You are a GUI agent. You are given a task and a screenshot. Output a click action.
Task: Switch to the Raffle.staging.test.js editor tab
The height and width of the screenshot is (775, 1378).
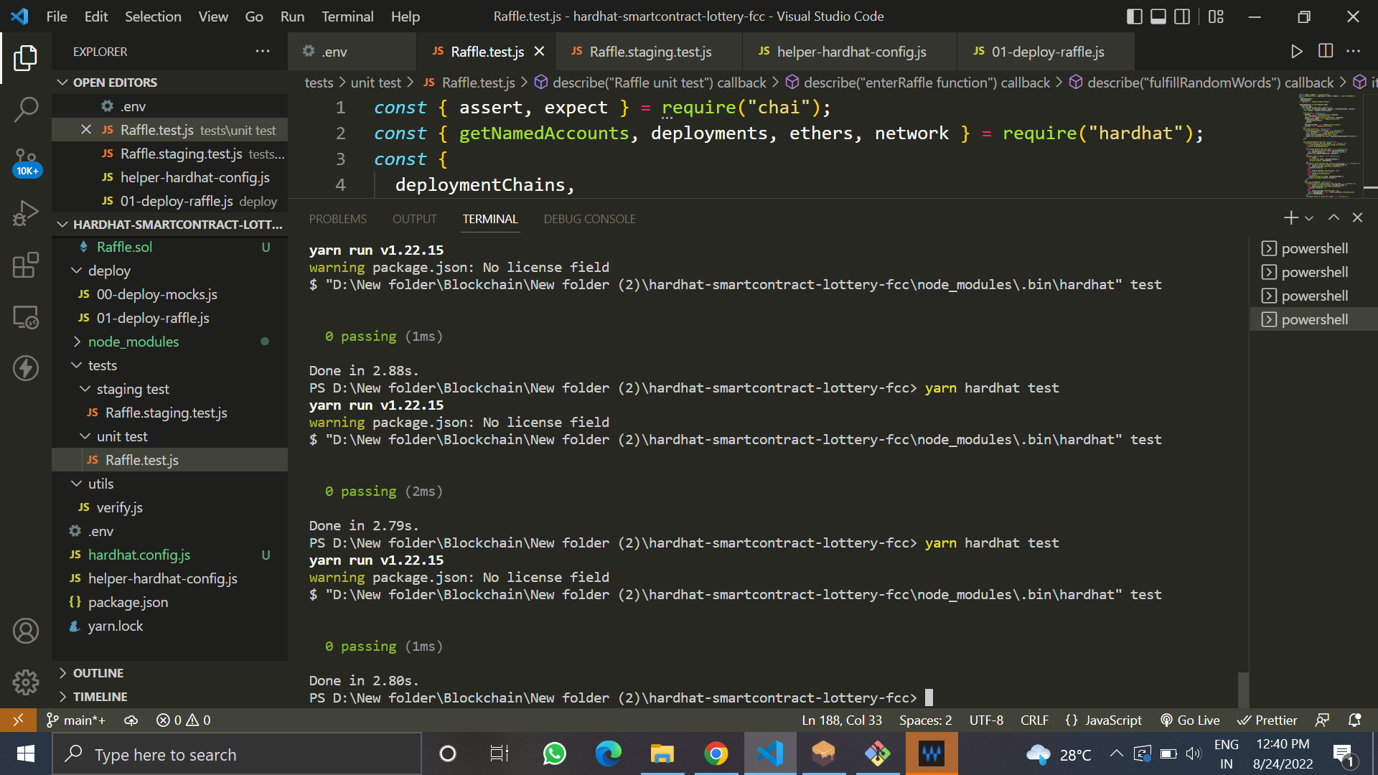coord(650,52)
